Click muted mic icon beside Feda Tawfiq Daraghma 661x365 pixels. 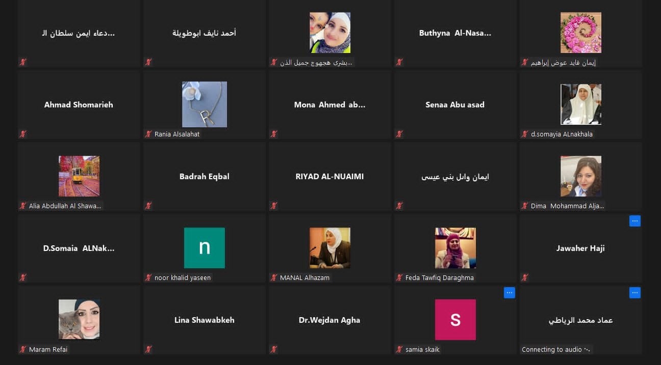pyautogui.click(x=399, y=277)
